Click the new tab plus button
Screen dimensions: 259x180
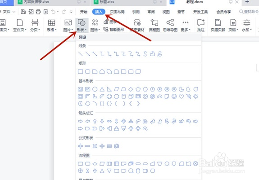(247, 2)
